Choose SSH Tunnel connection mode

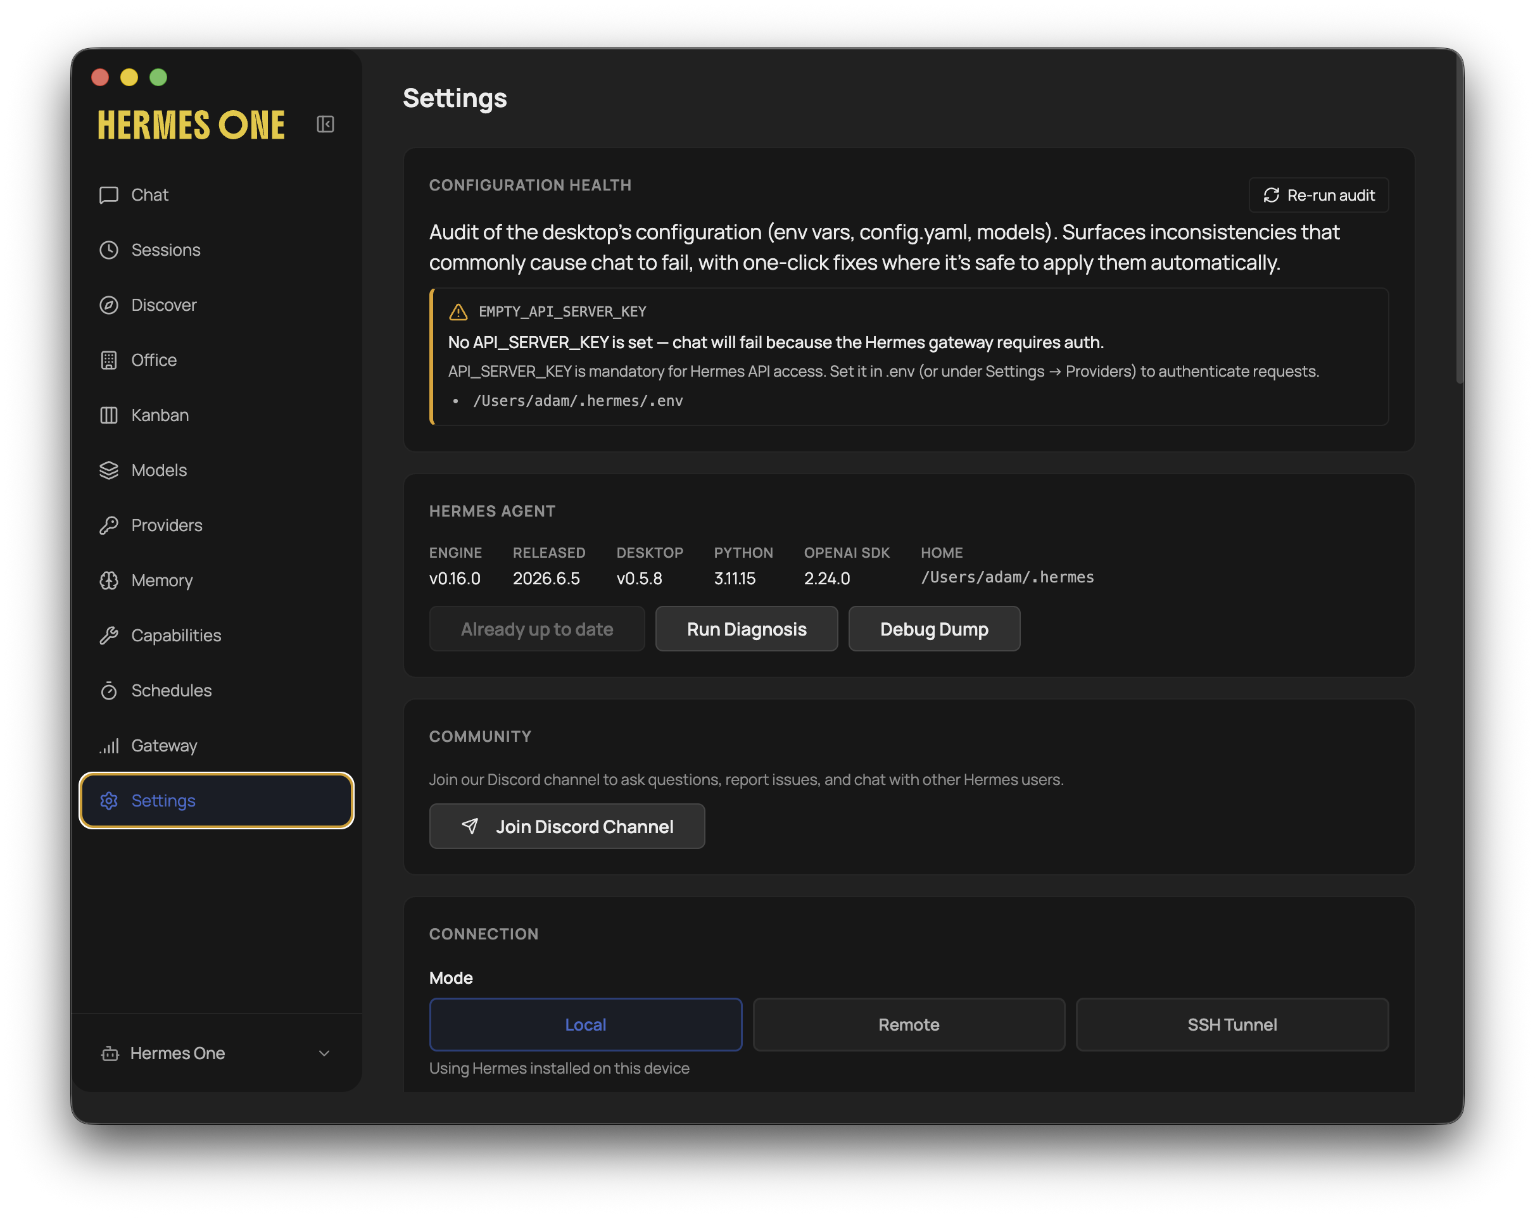[1232, 1024]
